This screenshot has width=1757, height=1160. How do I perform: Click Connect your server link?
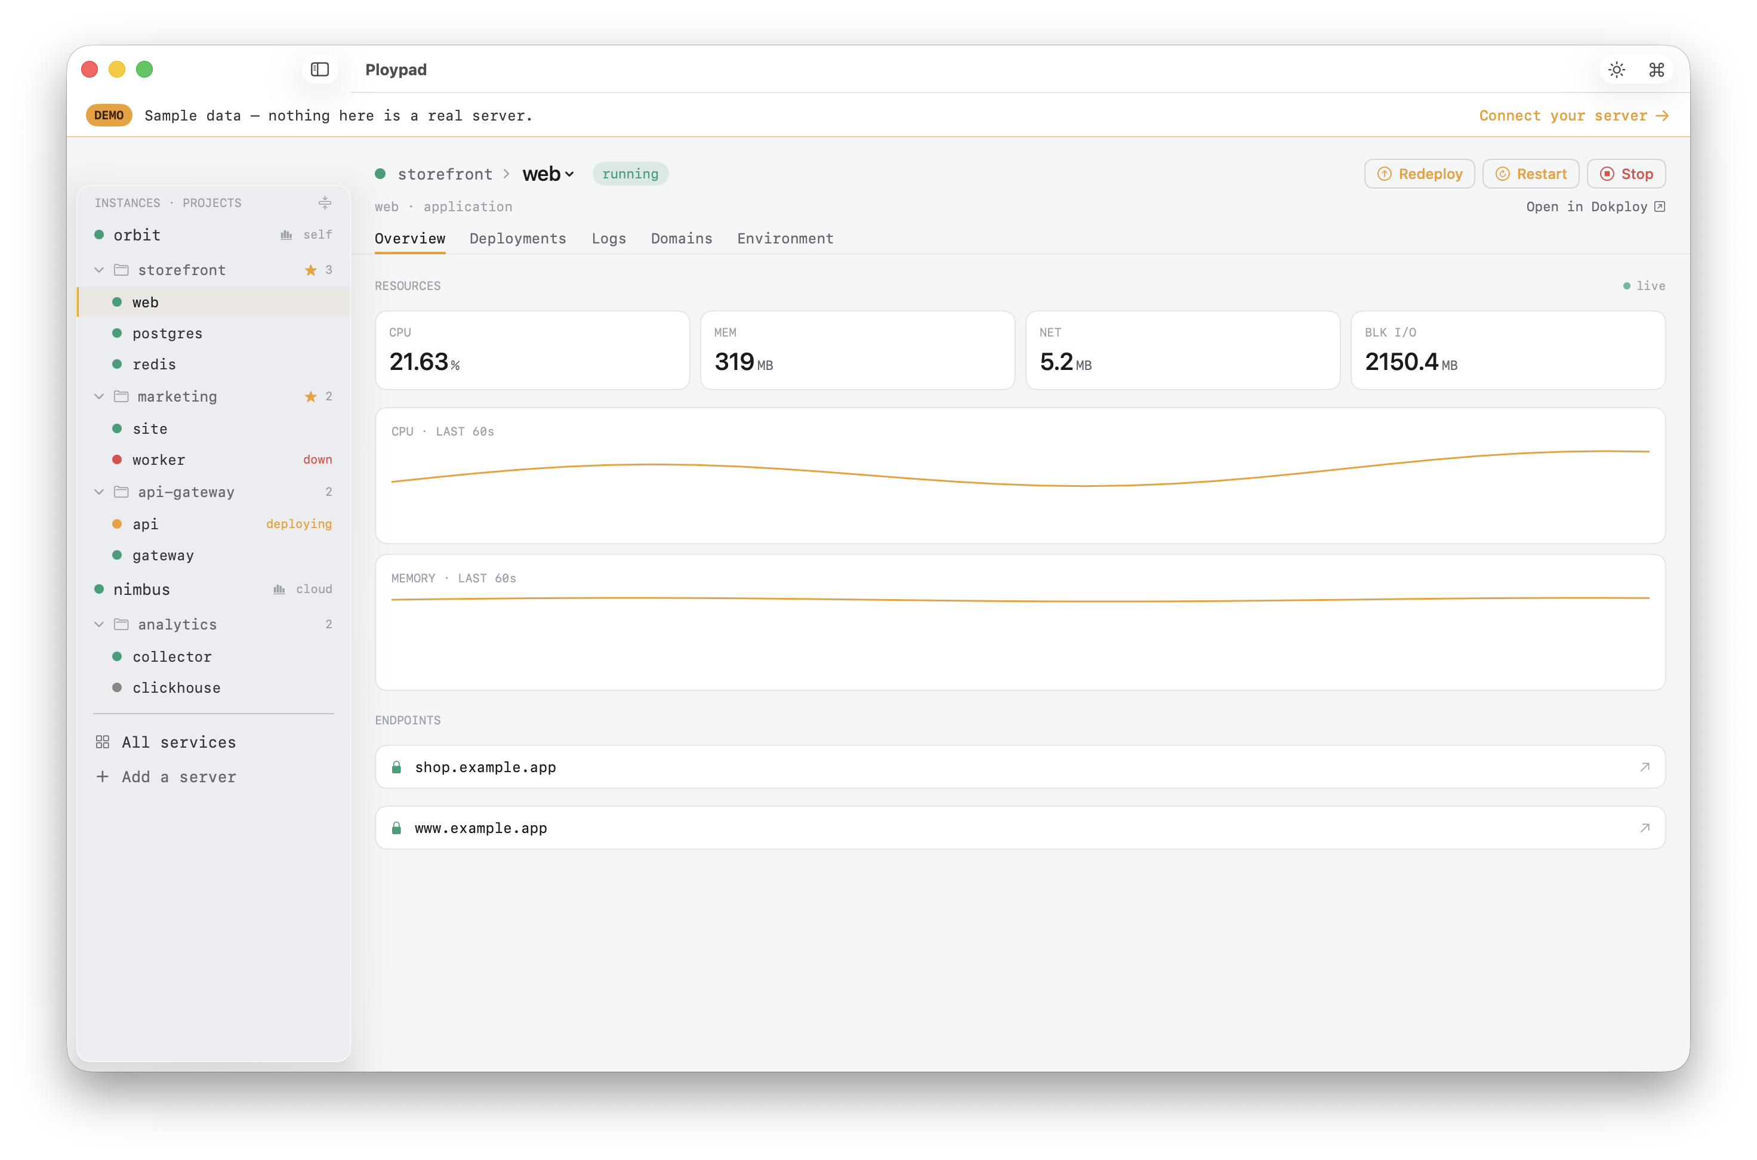point(1574,116)
